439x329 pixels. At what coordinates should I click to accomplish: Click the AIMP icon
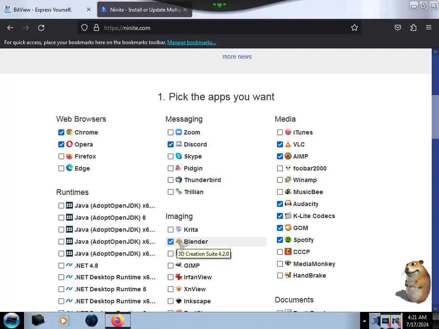tap(288, 156)
